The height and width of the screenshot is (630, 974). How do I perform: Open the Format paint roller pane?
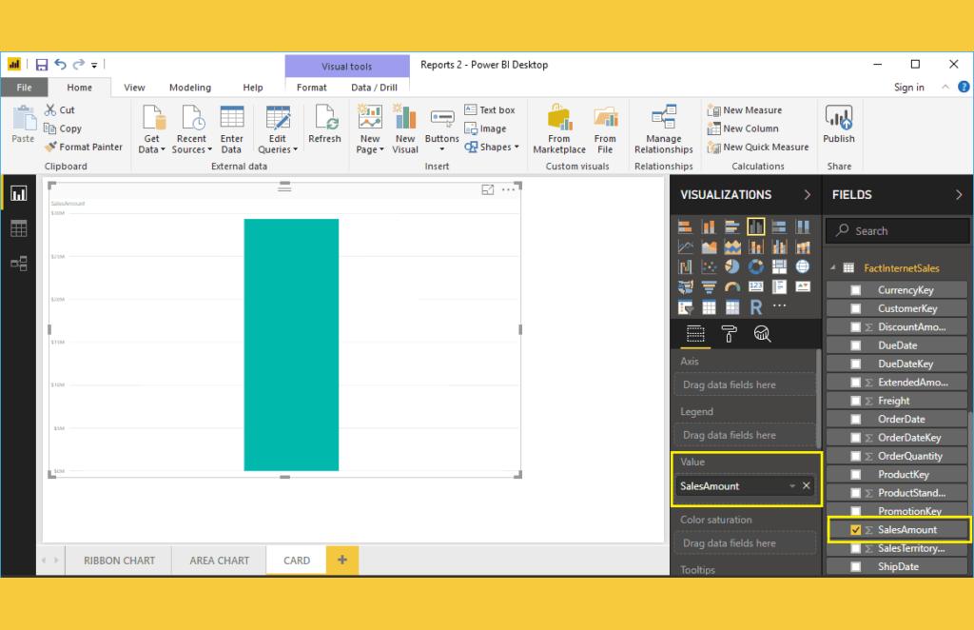coord(729,334)
